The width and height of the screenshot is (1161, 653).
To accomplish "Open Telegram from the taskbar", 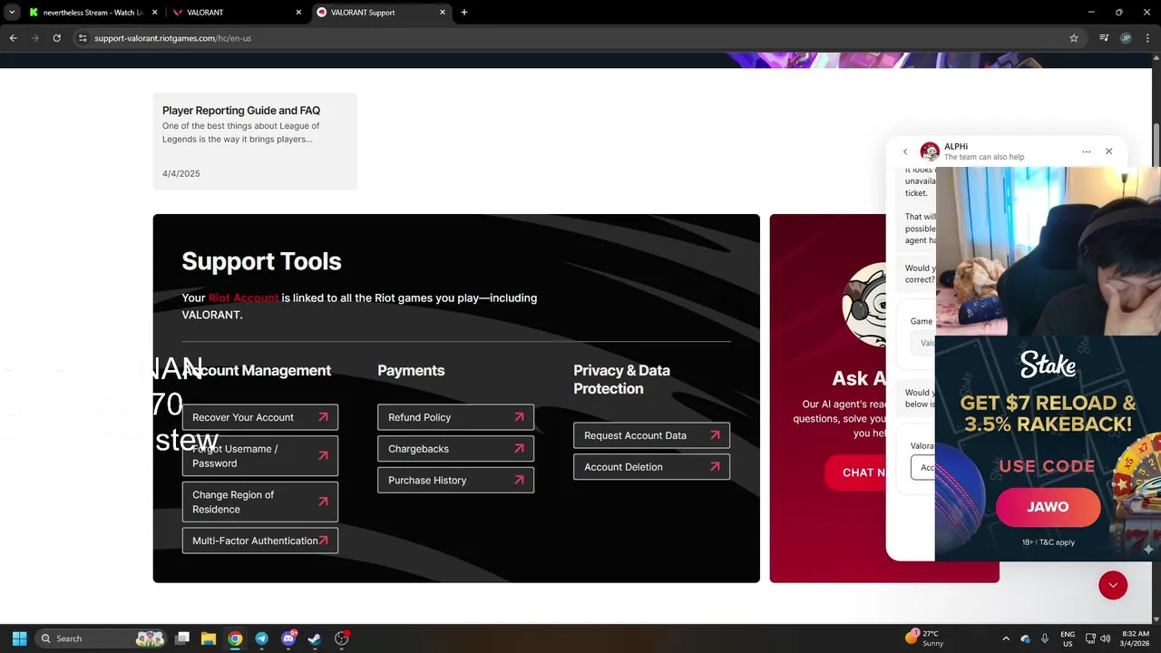I will [x=261, y=638].
